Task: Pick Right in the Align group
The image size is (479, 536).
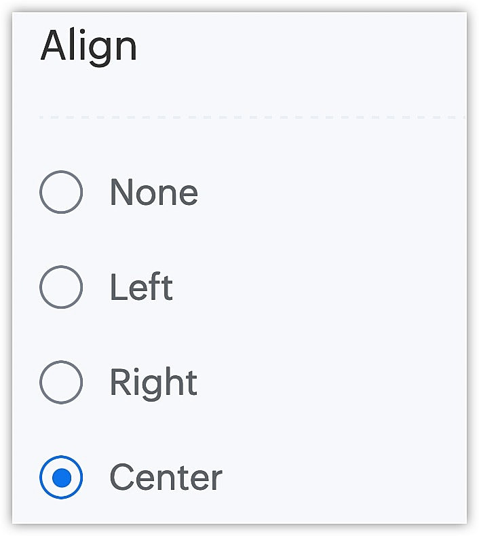Action: (x=61, y=382)
